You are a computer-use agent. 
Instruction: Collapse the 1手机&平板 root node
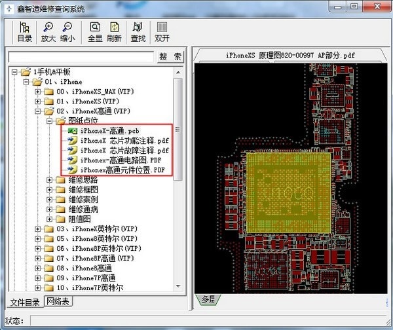(14, 72)
